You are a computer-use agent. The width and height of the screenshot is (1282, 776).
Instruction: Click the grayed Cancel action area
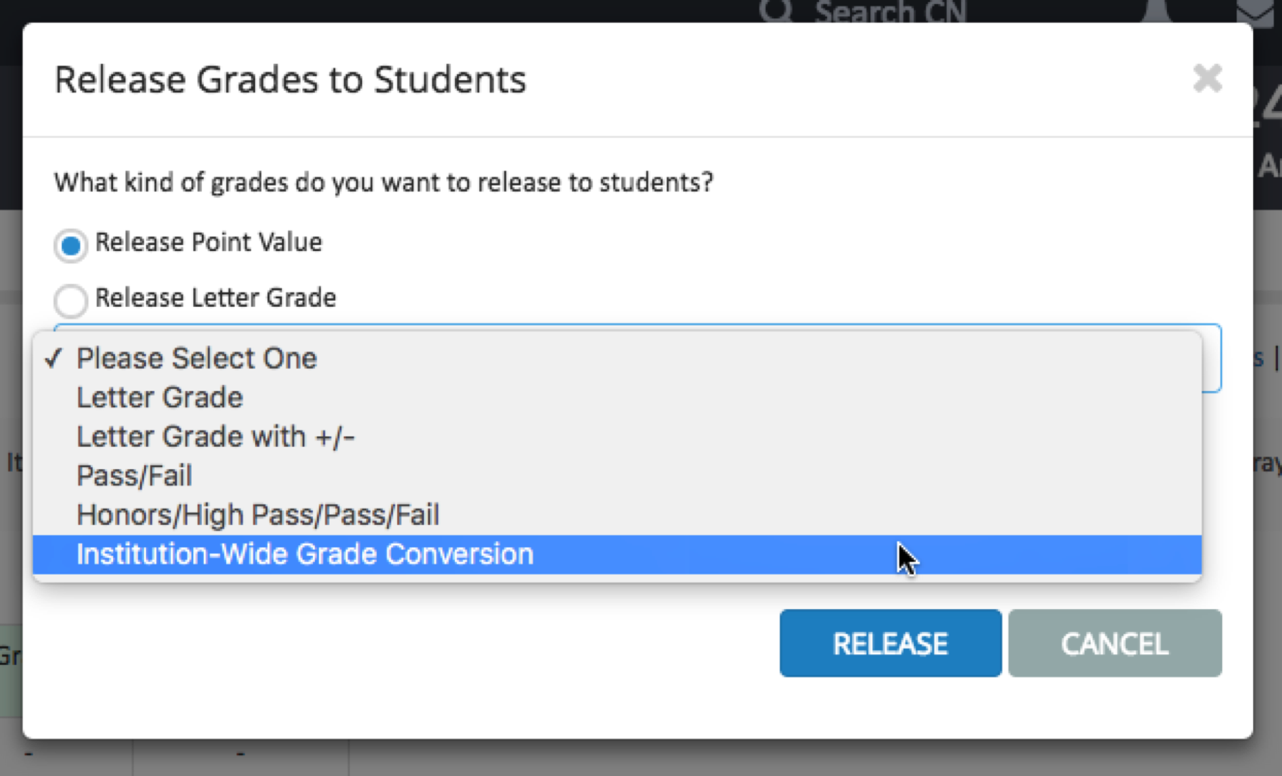point(1114,643)
